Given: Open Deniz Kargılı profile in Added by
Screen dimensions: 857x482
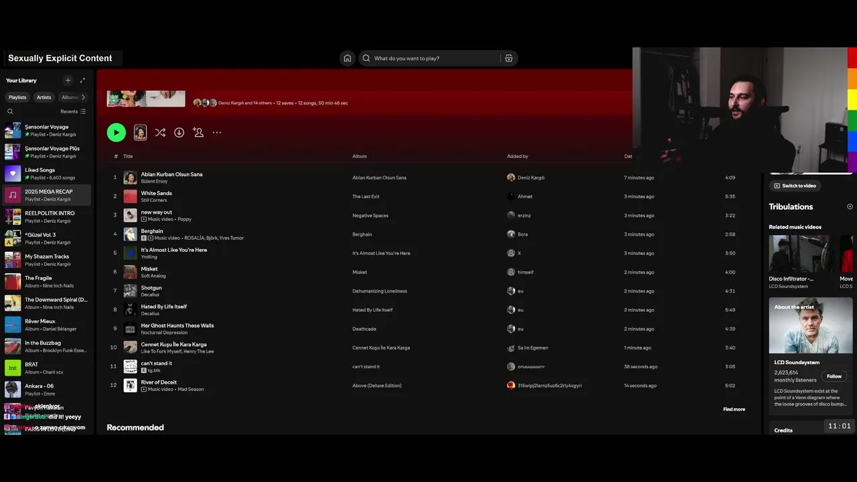Looking at the screenshot, I should [531, 177].
